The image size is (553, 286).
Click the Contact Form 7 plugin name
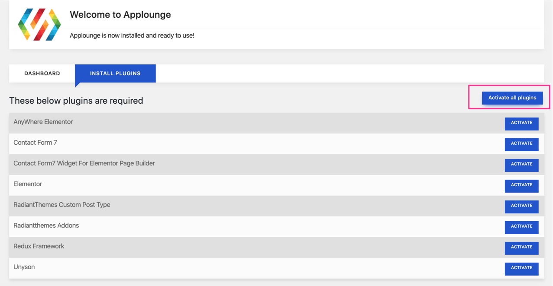click(35, 143)
